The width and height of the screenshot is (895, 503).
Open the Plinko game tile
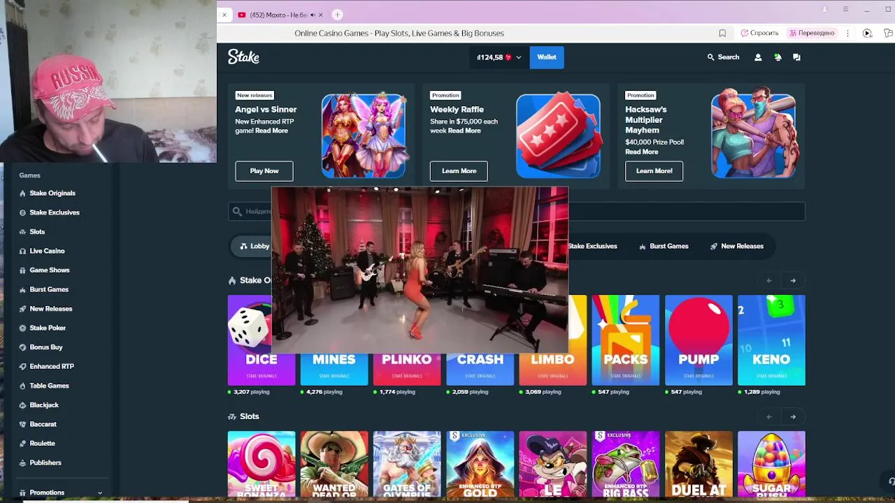[x=407, y=369]
